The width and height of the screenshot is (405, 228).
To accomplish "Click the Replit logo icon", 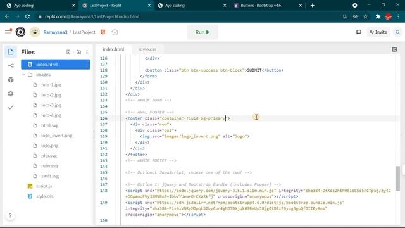I will [20, 32].
